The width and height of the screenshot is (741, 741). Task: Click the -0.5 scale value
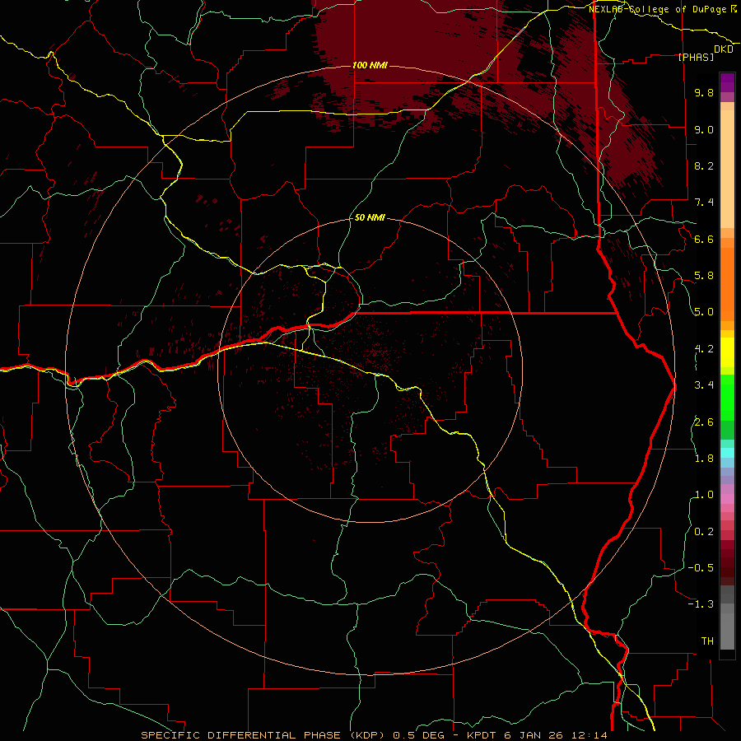(701, 568)
